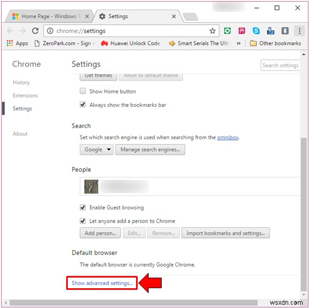Image resolution: width=309 pixels, height=308 pixels.
Task: Maximize the Chrome window
Action: pyautogui.click(x=277, y=8)
